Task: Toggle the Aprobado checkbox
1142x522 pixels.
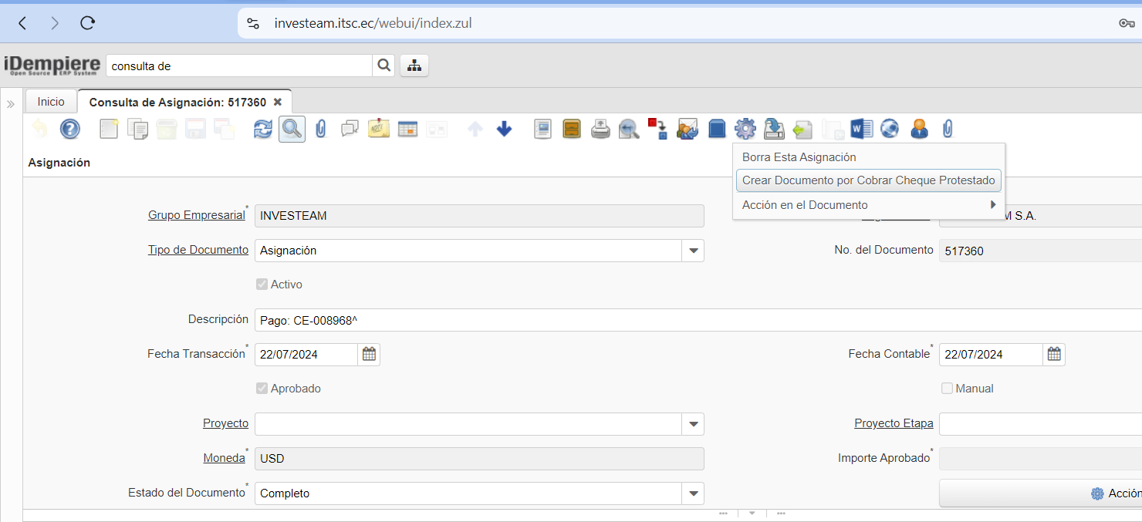Action: pos(262,389)
